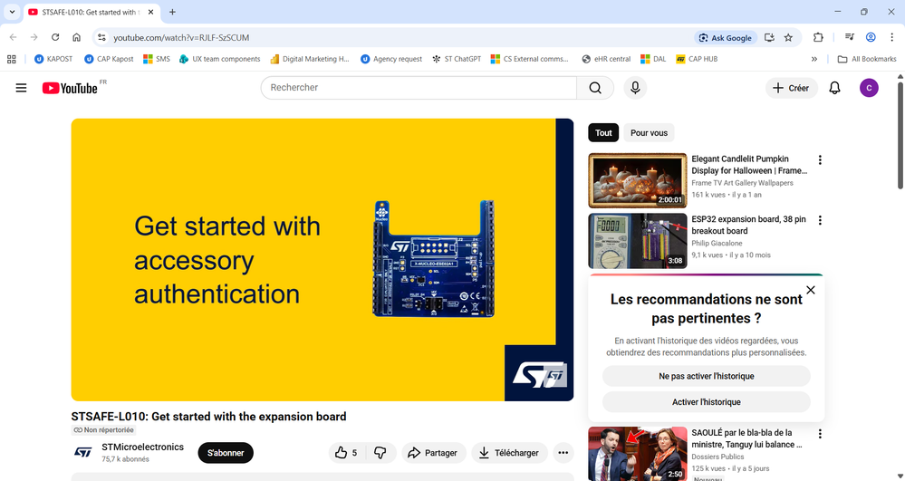Choose Activer l'historique
Image resolution: width=905 pixels, height=481 pixels.
point(707,402)
